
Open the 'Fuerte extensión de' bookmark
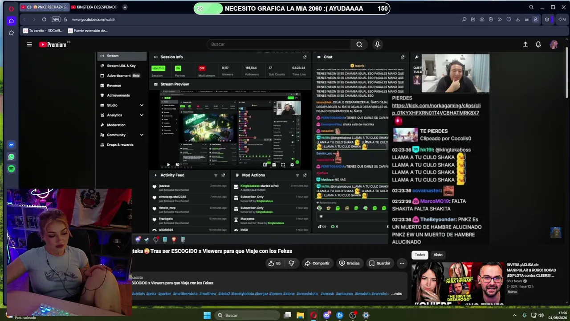point(88,31)
